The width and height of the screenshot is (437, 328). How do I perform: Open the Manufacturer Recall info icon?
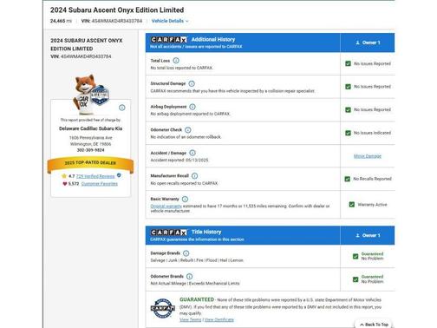[x=195, y=176]
